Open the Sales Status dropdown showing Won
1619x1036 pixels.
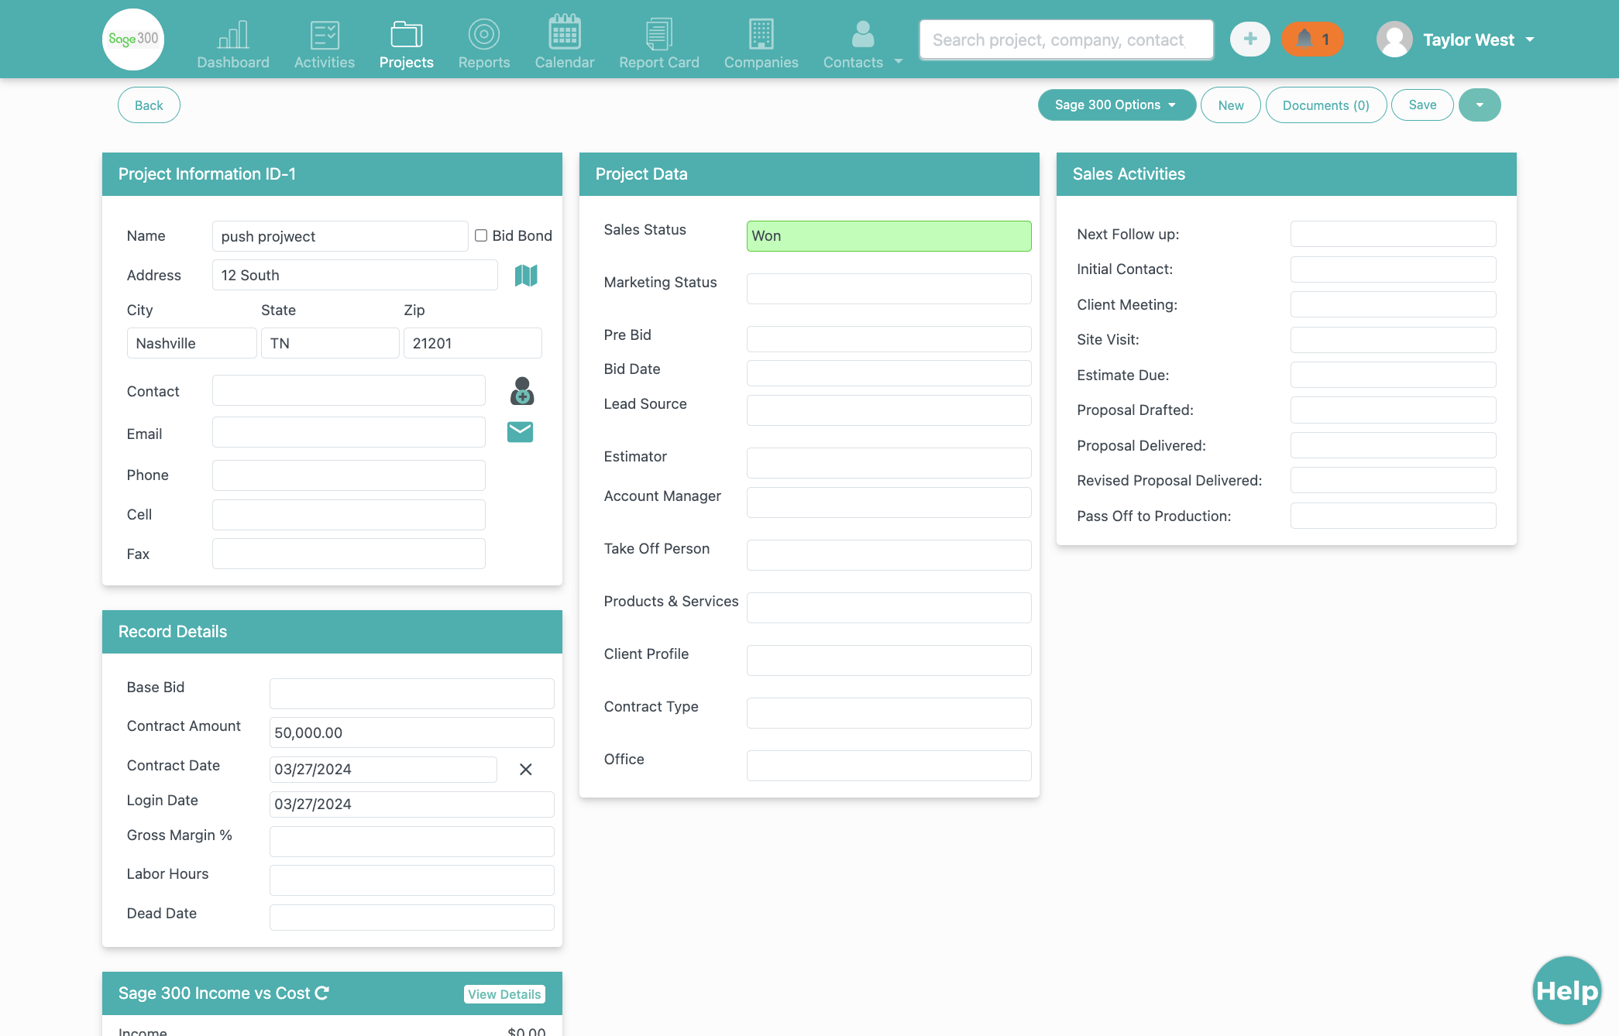click(x=889, y=236)
